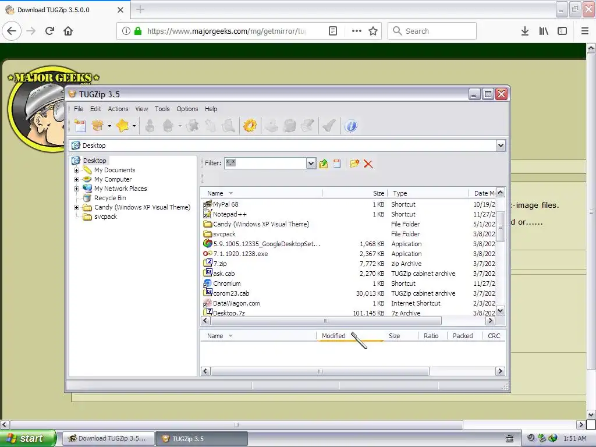Click the new folder icon with star
The image size is (596, 447).
coord(354,164)
